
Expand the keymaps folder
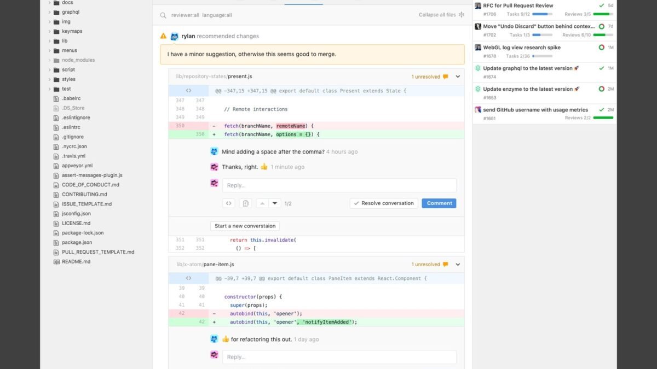(x=49, y=31)
